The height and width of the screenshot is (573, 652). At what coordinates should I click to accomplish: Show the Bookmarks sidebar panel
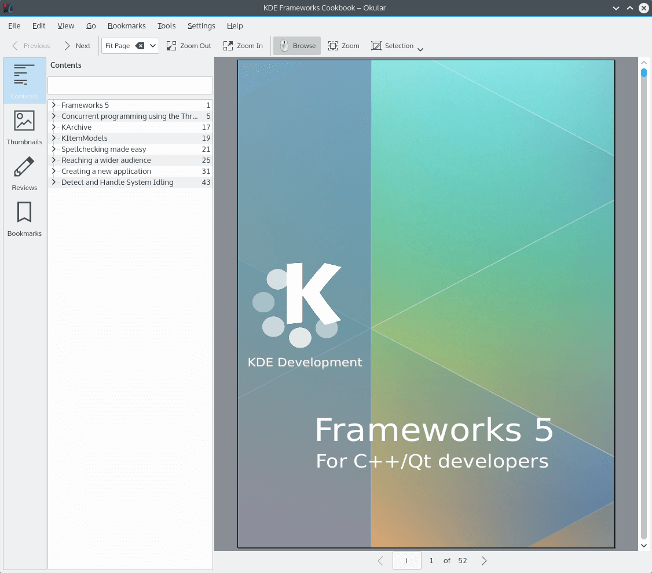(24, 218)
